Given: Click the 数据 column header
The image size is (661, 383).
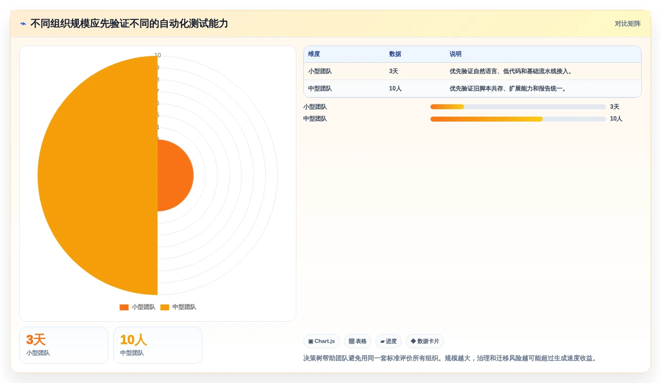Looking at the screenshot, I should tap(395, 54).
